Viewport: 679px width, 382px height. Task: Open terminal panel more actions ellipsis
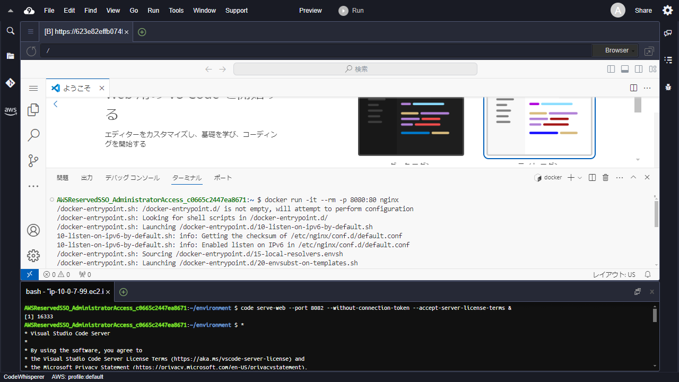pos(619,178)
